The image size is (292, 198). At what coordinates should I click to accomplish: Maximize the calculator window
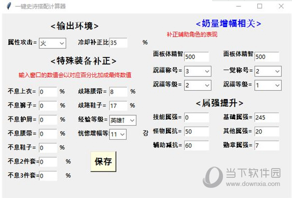260,6
